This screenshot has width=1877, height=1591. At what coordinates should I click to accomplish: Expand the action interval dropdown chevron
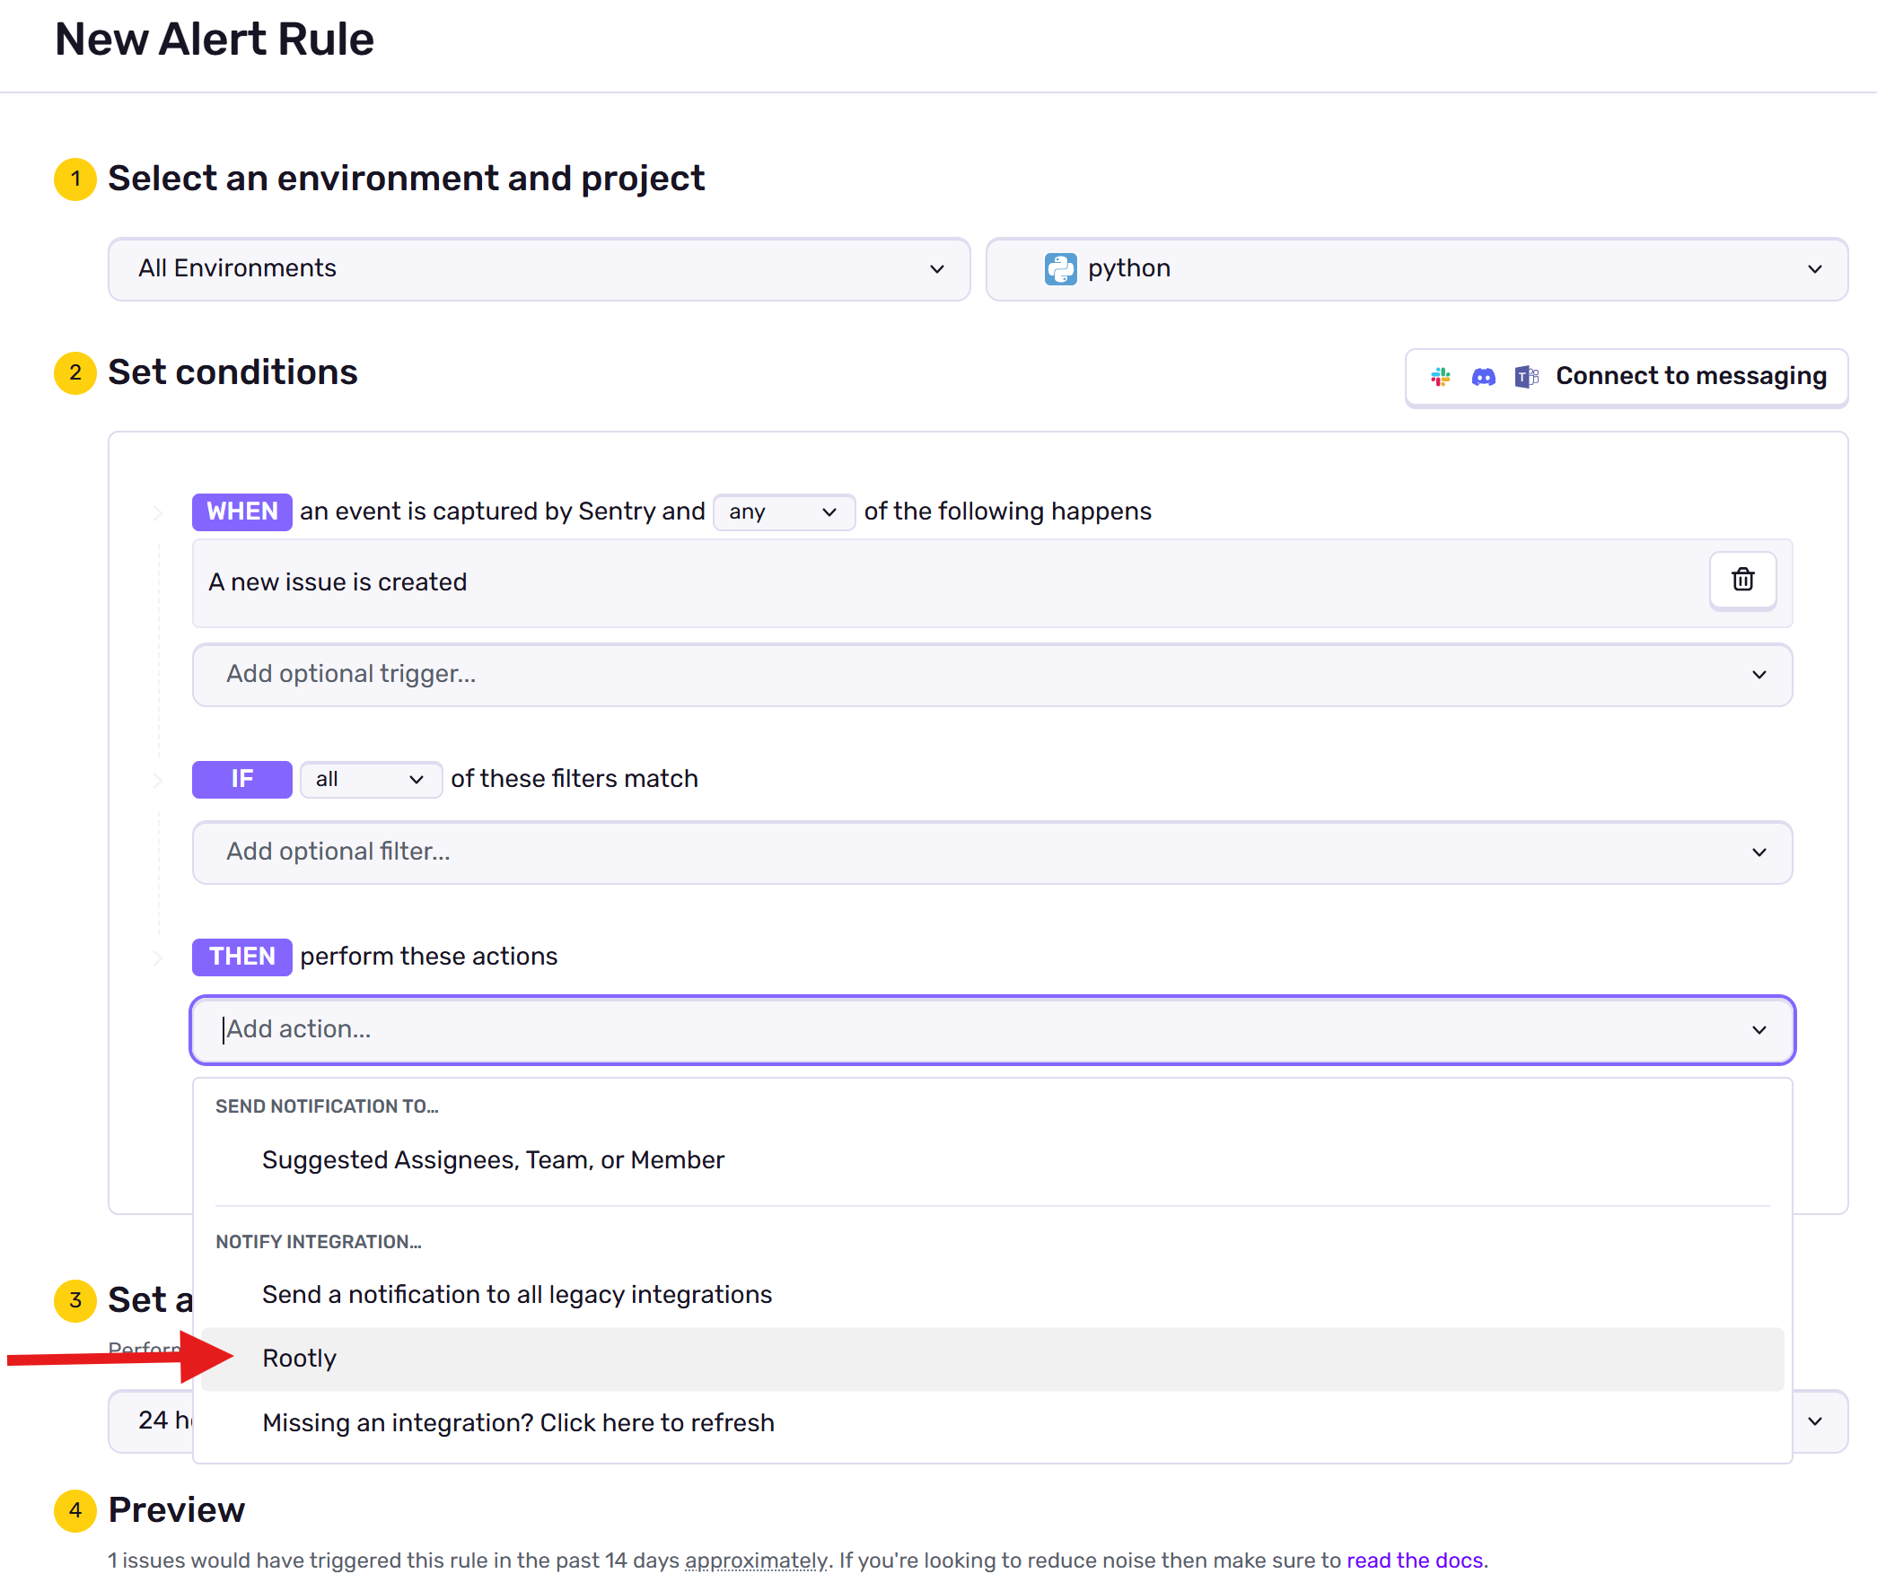coord(1816,1421)
